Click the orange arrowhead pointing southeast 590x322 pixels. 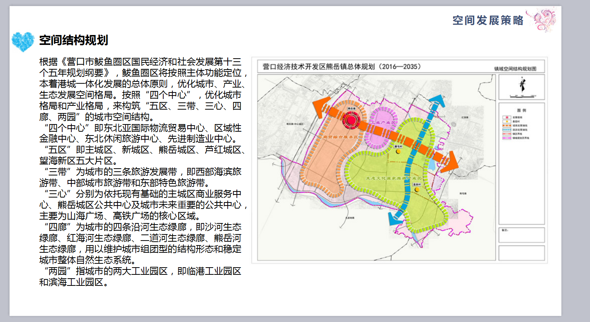(x=450, y=162)
